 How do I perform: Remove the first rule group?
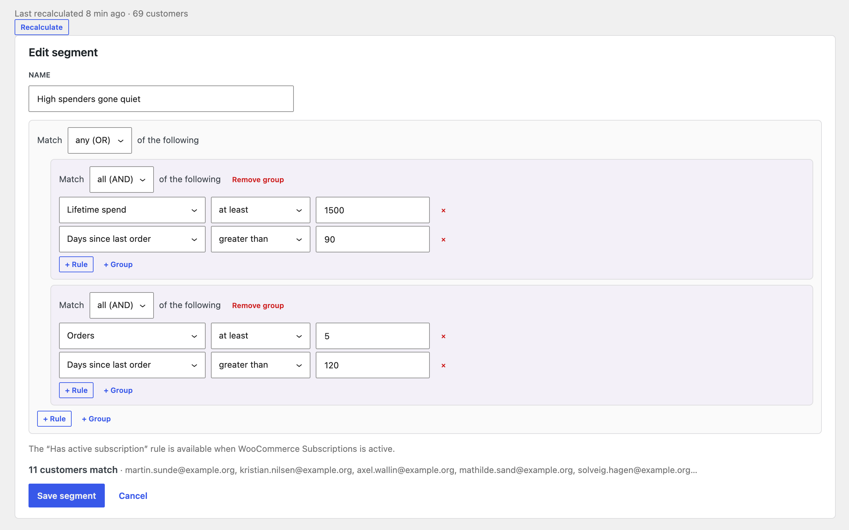(x=258, y=180)
